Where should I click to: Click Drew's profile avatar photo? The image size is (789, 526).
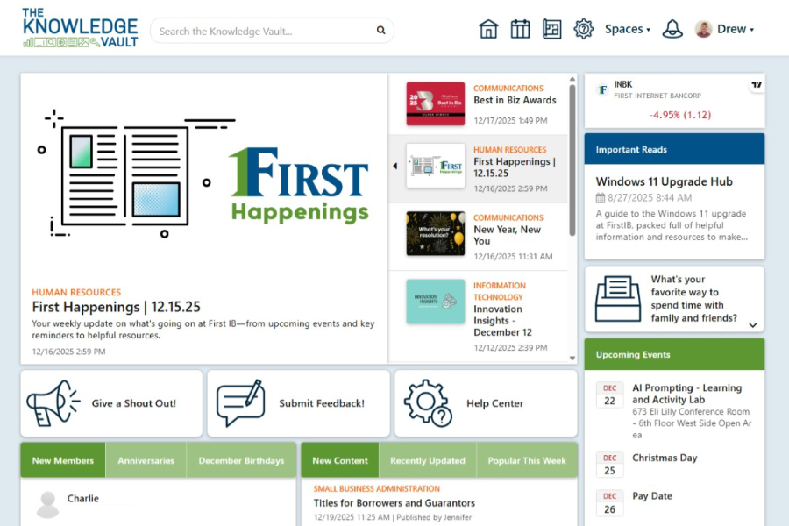(701, 28)
